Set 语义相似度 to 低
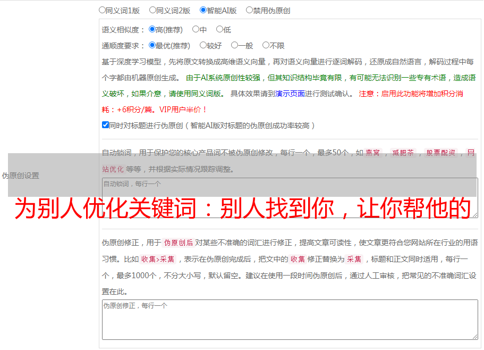 click(219, 29)
